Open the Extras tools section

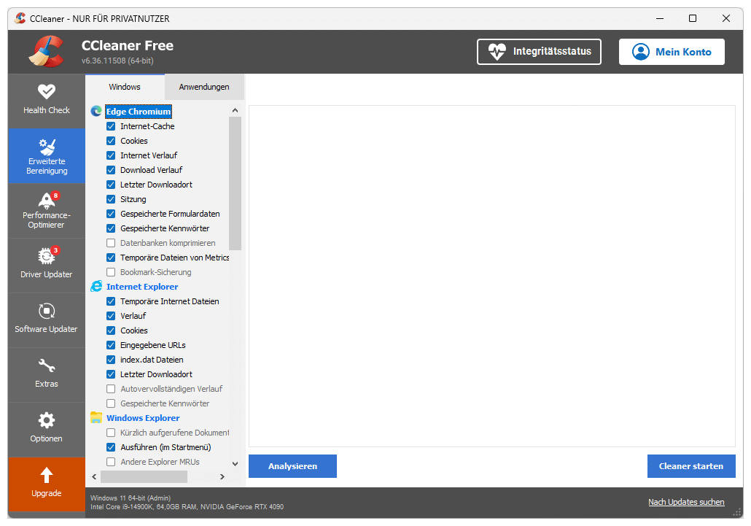click(47, 374)
